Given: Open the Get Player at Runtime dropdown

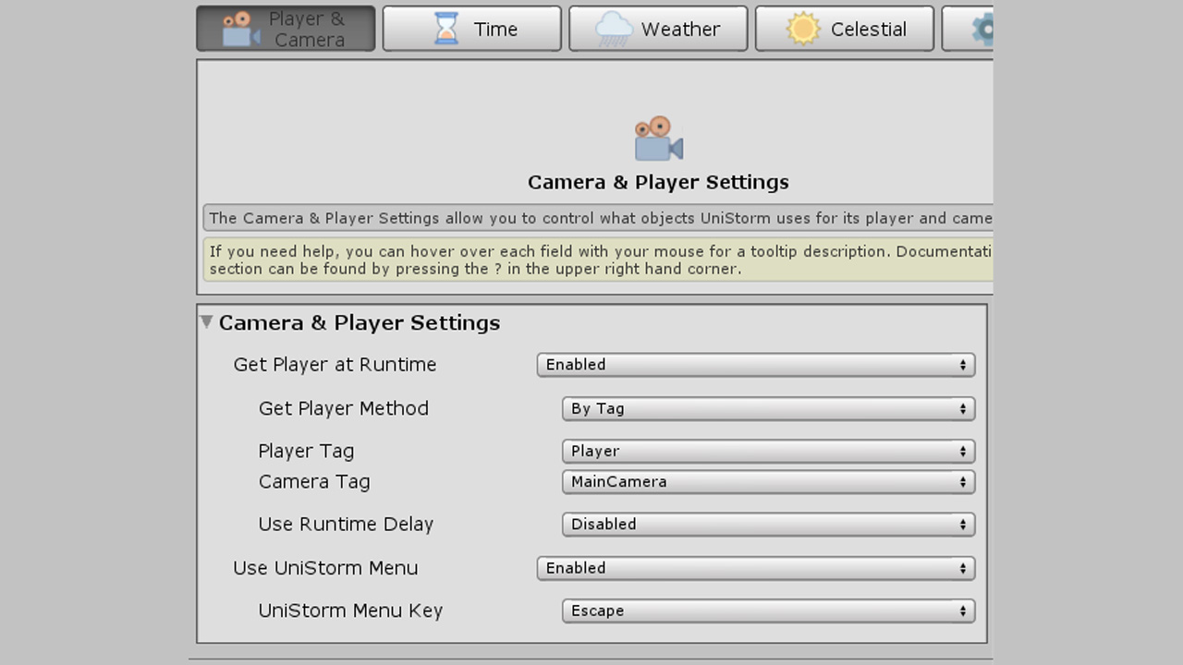Looking at the screenshot, I should pos(756,365).
